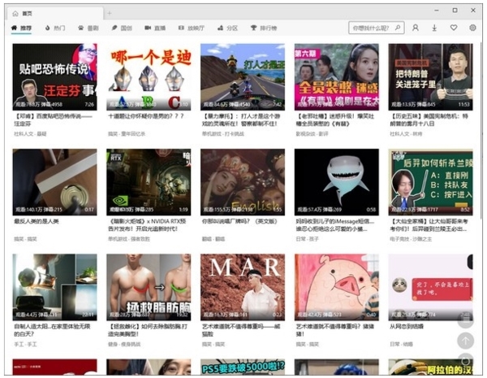The width and height of the screenshot is (487, 378).
Task: Click video title "从网恋到结婚"
Action: 410,326
